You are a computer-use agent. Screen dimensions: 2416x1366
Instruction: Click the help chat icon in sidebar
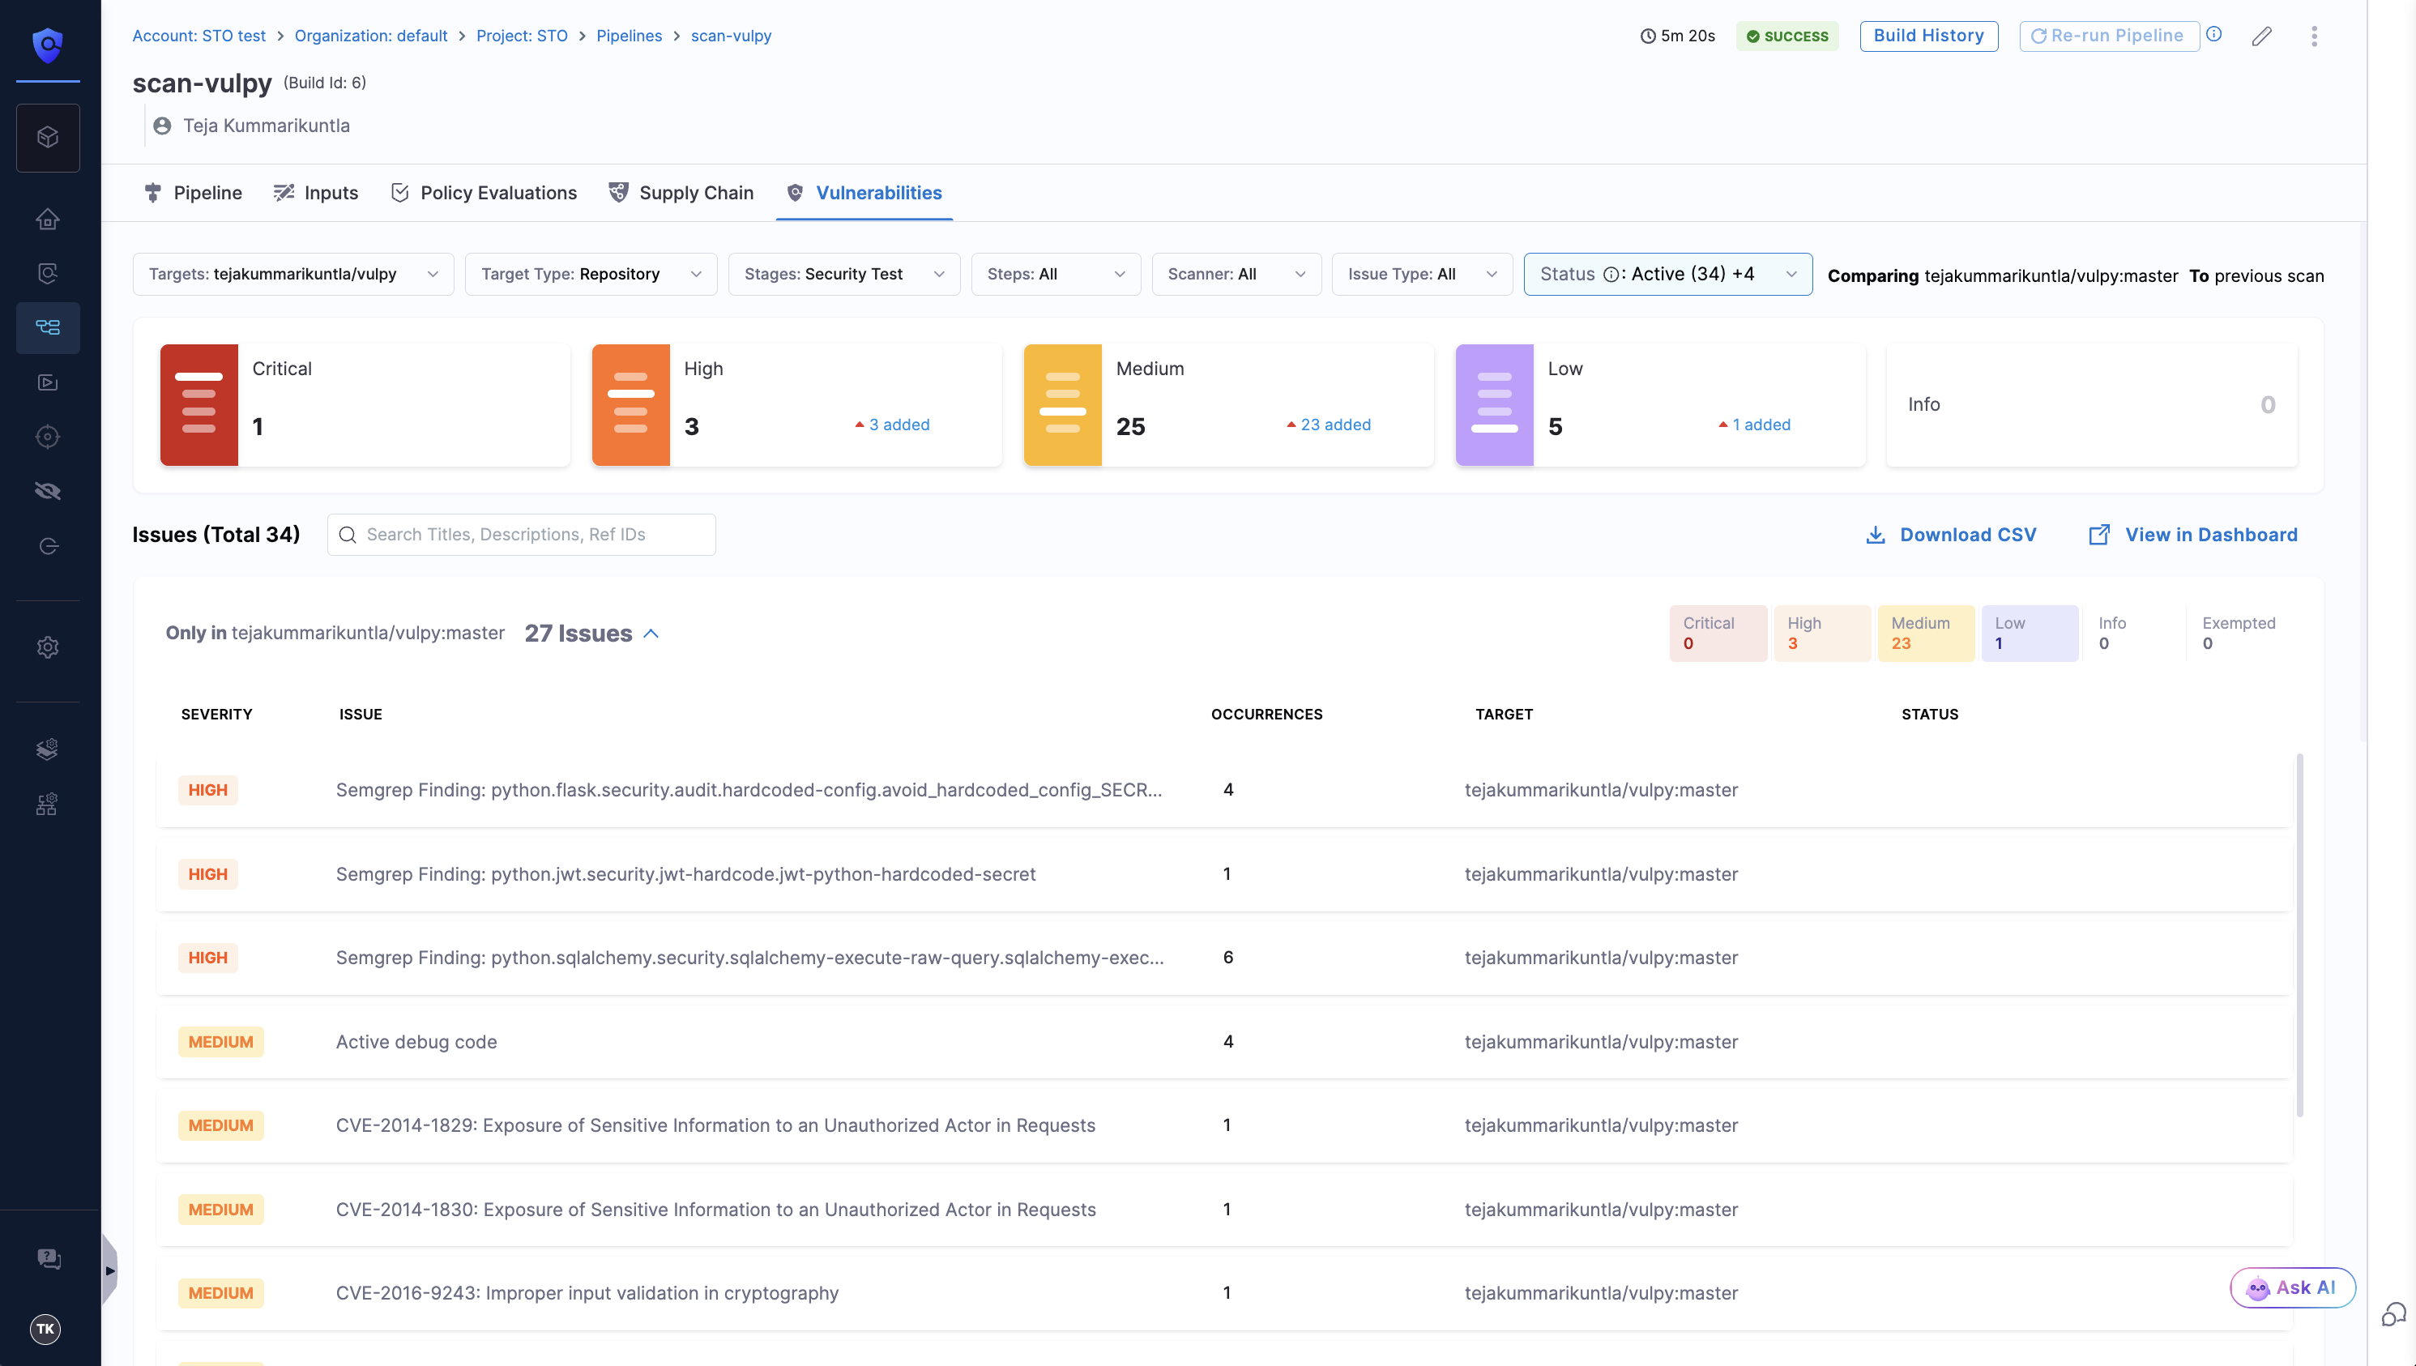point(48,1258)
